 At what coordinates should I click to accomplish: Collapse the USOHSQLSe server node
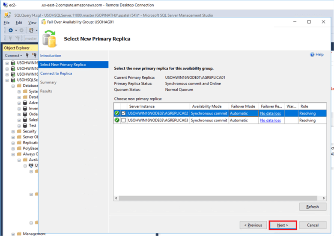click(7, 80)
